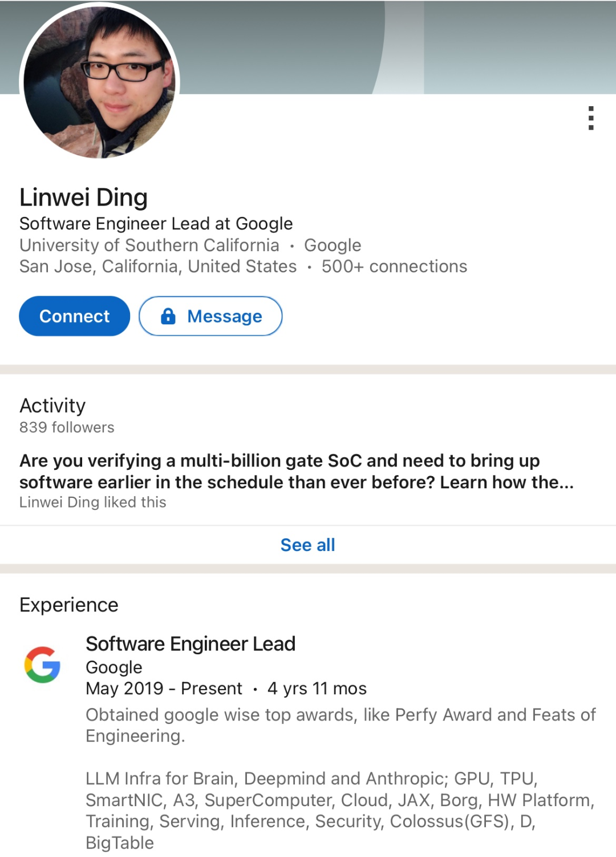The width and height of the screenshot is (616, 857).
Task: Open the 500+ connections link
Action: click(394, 266)
